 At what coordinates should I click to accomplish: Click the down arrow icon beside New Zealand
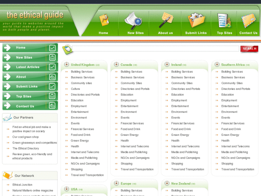point(167,183)
